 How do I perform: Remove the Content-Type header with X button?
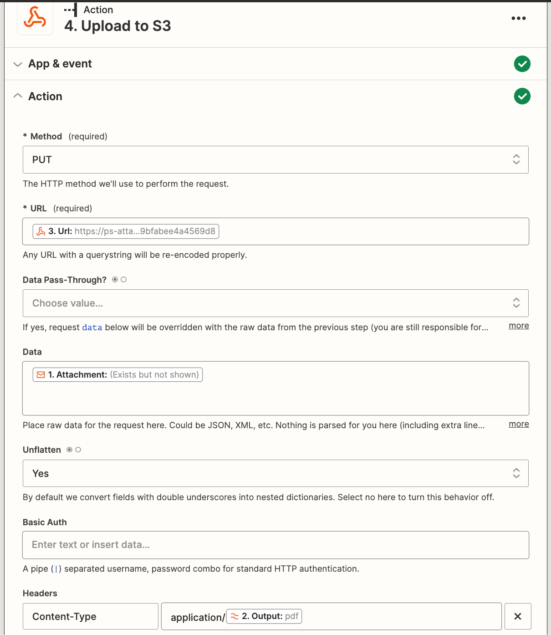coord(518,616)
